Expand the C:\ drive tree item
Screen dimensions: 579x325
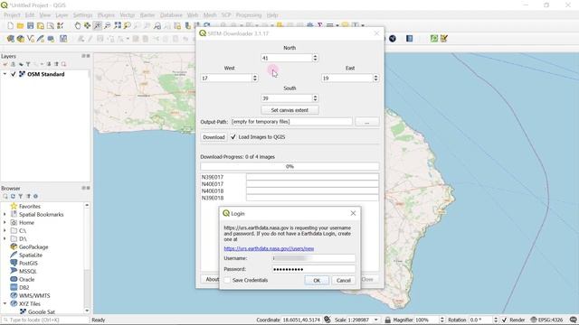tap(5, 231)
